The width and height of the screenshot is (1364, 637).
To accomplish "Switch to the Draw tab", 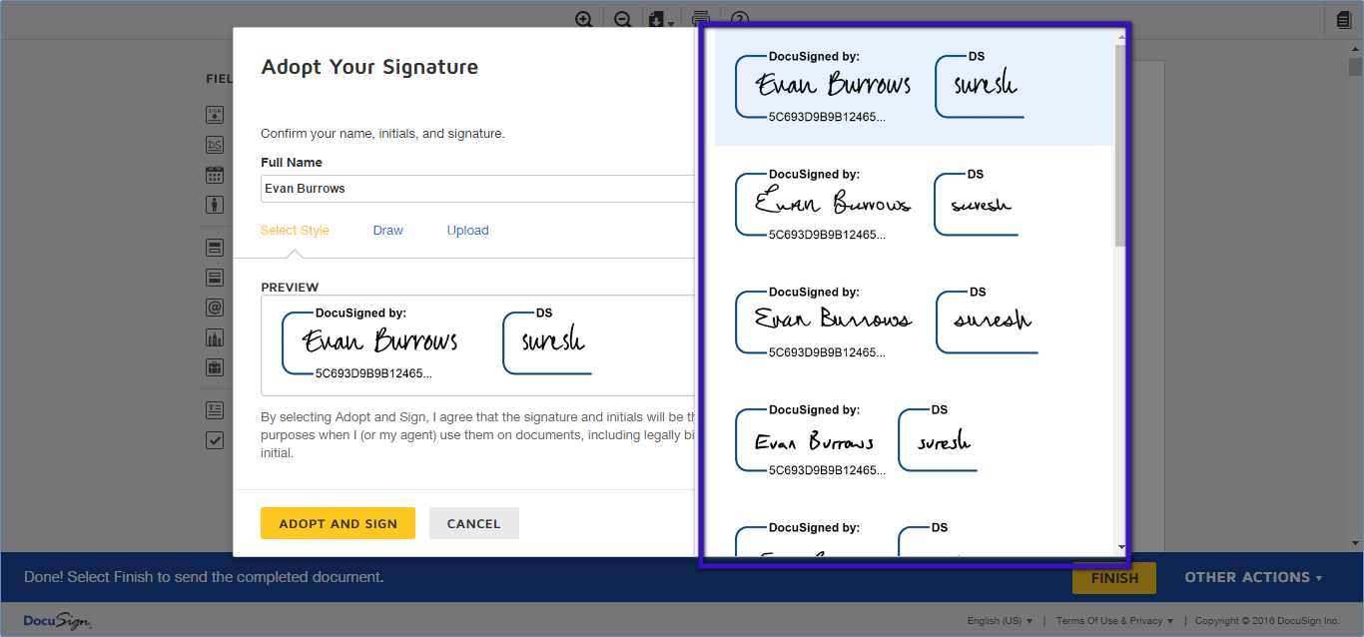I will [388, 231].
